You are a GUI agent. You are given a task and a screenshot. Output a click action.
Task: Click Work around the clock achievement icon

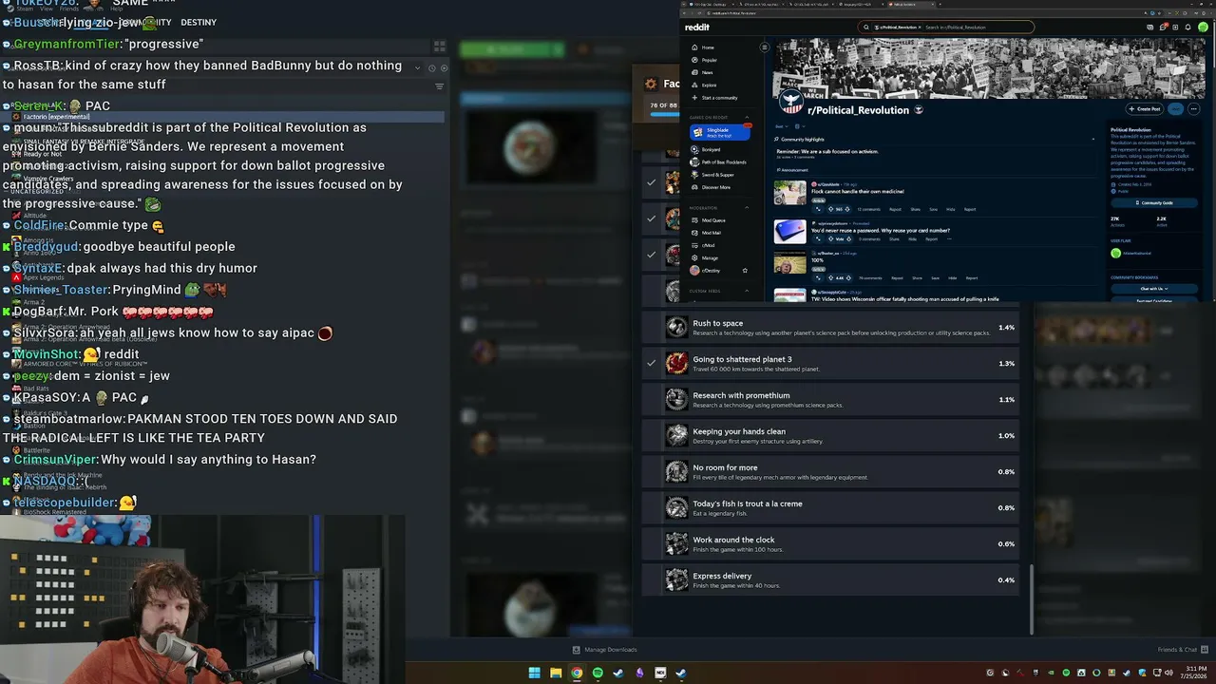click(676, 543)
